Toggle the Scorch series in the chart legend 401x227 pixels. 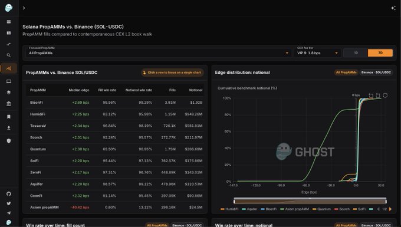coord(342,209)
